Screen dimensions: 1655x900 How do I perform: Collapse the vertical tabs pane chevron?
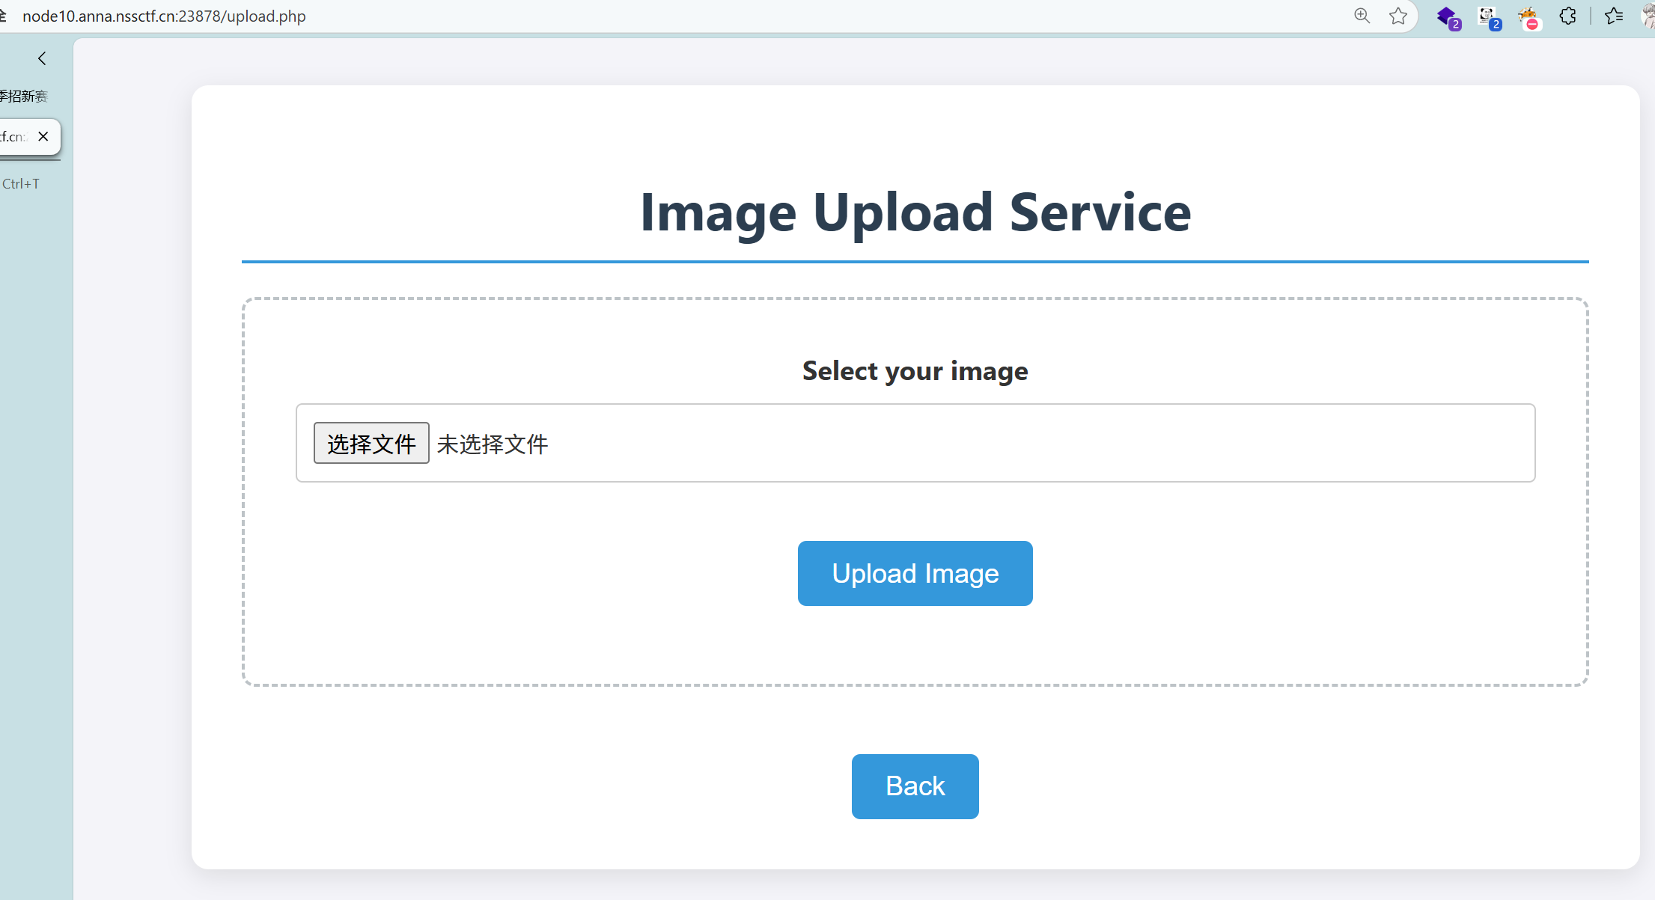[x=42, y=58]
